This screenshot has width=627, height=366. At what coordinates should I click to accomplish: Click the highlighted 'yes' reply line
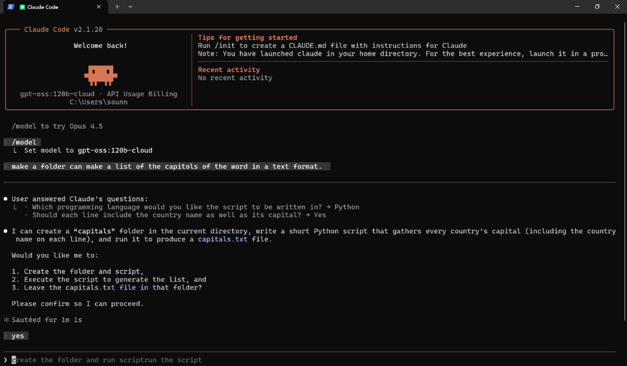pos(16,336)
